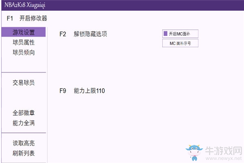Screen dimensions: 244x163
Task: Click 交易球员 in the sidebar
Action: pyautogui.click(x=24, y=83)
